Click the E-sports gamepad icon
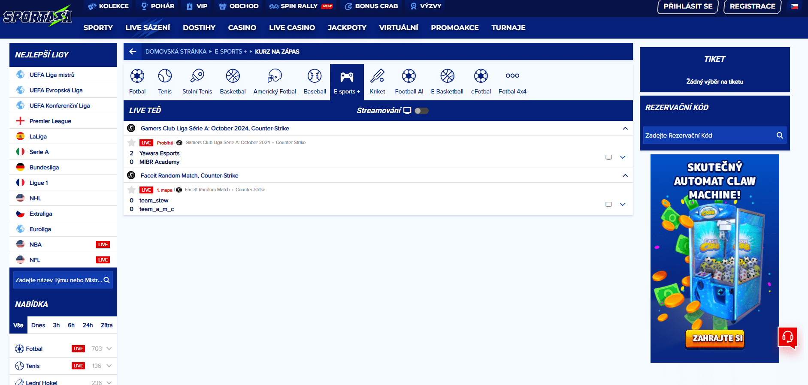This screenshot has width=808, height=385. pyautogui.click(x=347, y=77)
